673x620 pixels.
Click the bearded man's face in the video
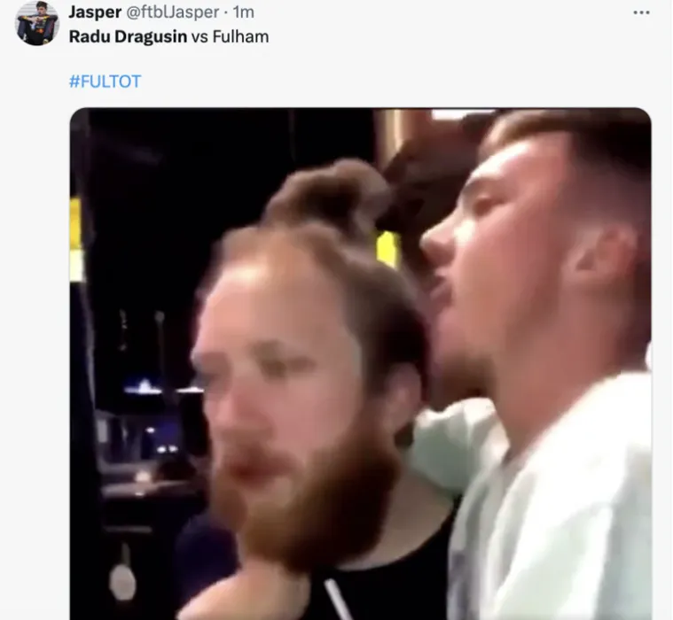coord(275,377)
